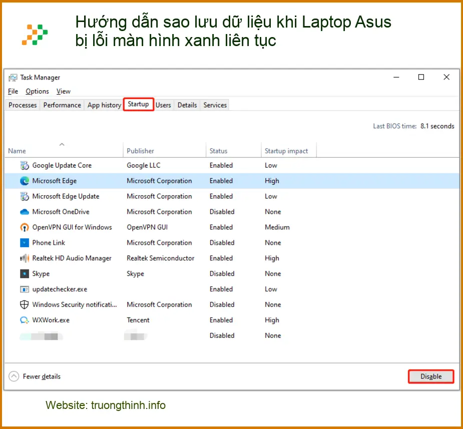Select OpenVPN GUI for Windows entry
463x429 pixels.
(x=72, y=227)
